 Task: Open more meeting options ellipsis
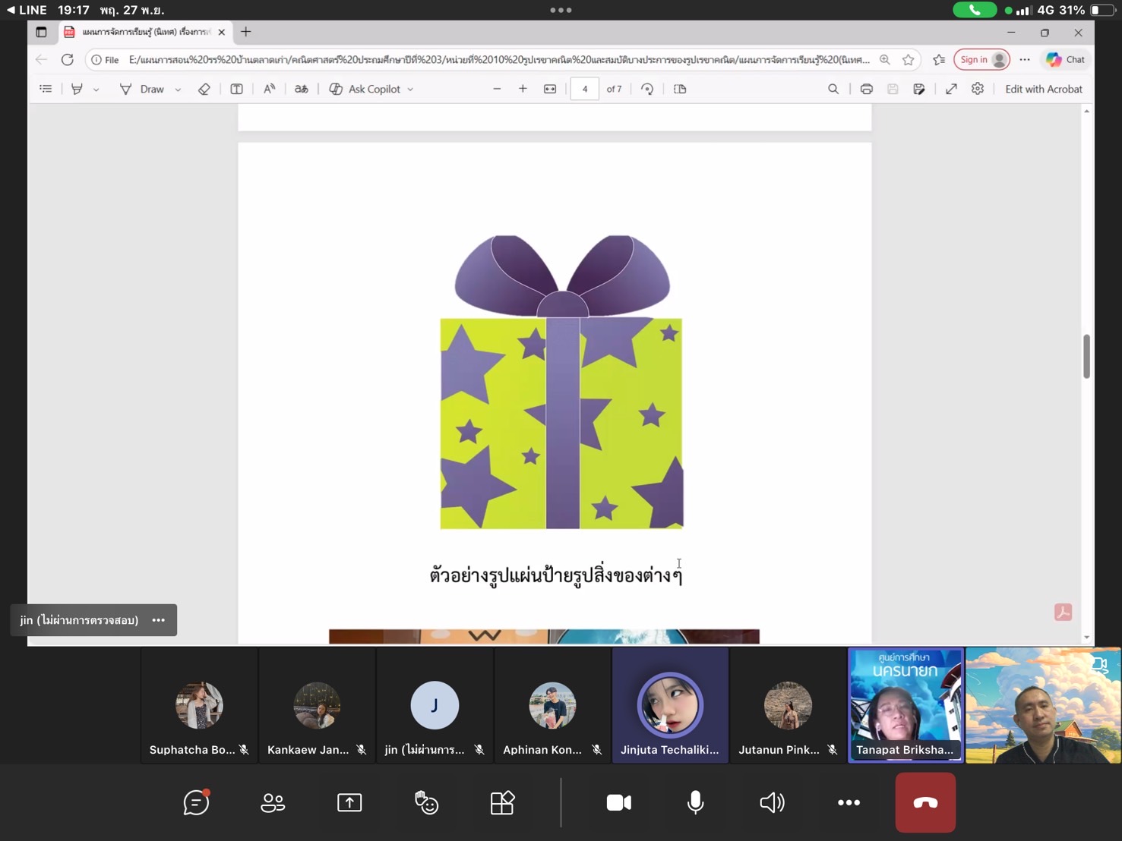click(849, 802)
